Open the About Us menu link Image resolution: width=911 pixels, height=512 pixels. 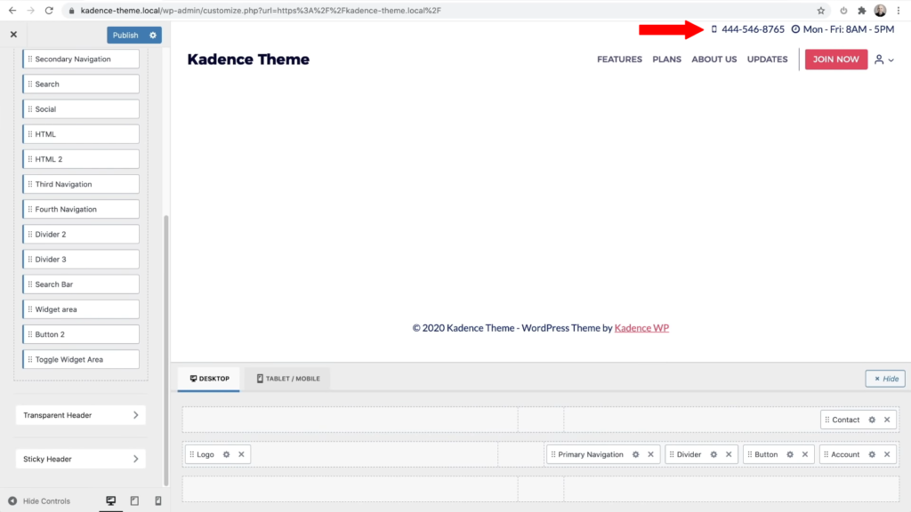(714, 60)
